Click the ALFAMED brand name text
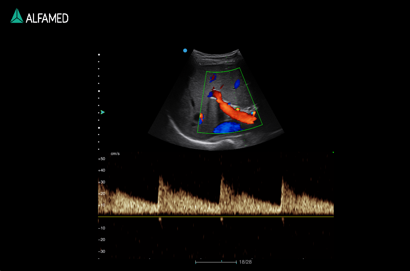410x271 pixels. click(x=47, y=18)
